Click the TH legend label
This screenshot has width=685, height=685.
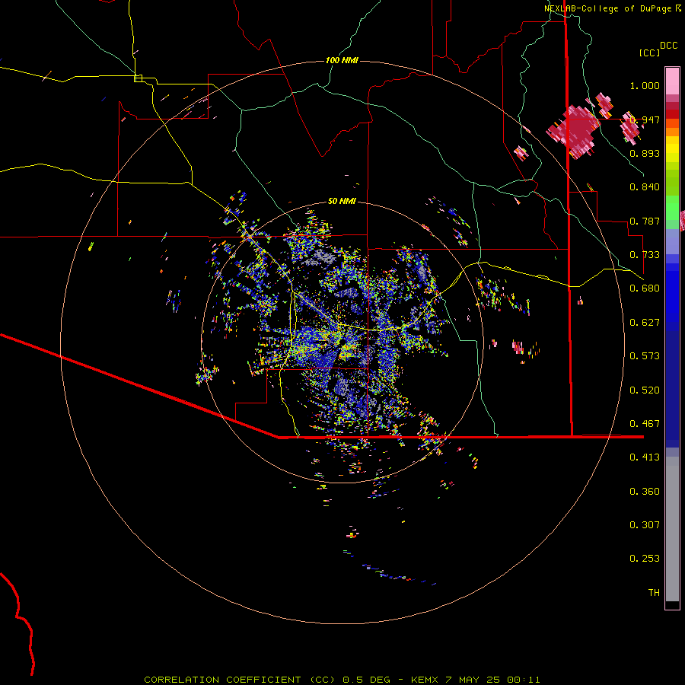(654, 593)
